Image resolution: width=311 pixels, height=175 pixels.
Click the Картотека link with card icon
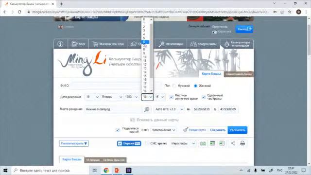coord(222,32)
